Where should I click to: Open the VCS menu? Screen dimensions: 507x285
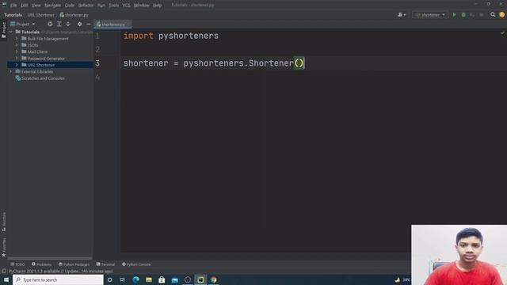[x=126, y=6]
